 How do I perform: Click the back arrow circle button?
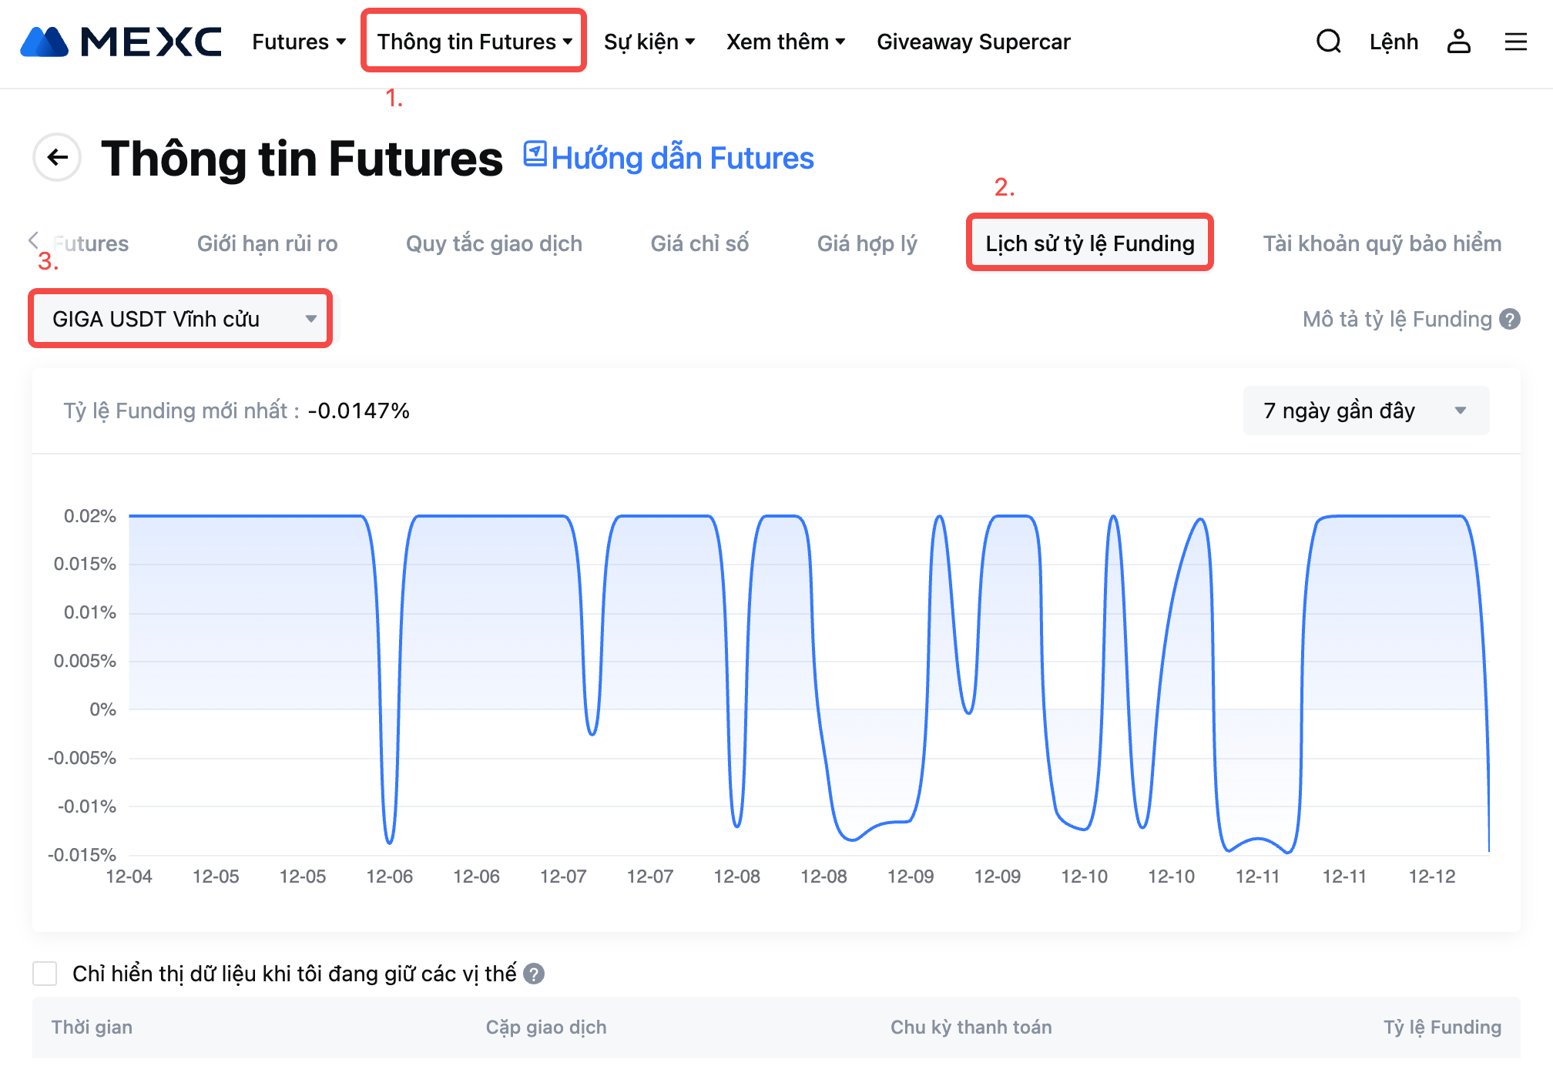click(x=57, y=158)
